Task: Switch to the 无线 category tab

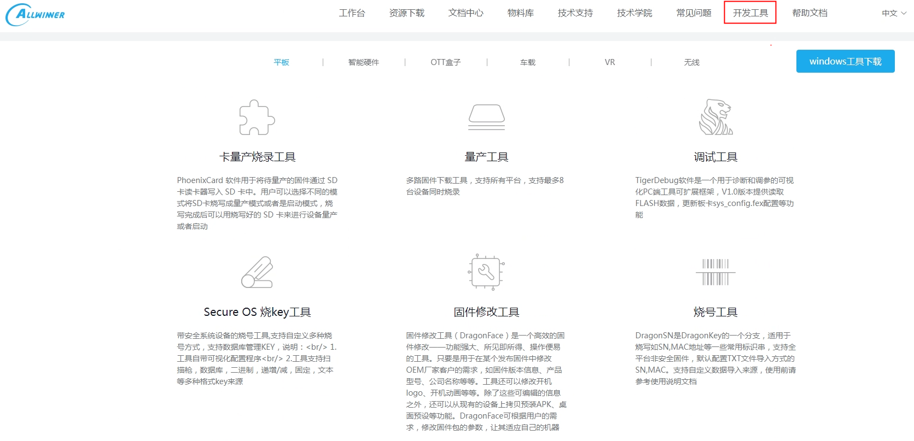Action: click(691, 62)
